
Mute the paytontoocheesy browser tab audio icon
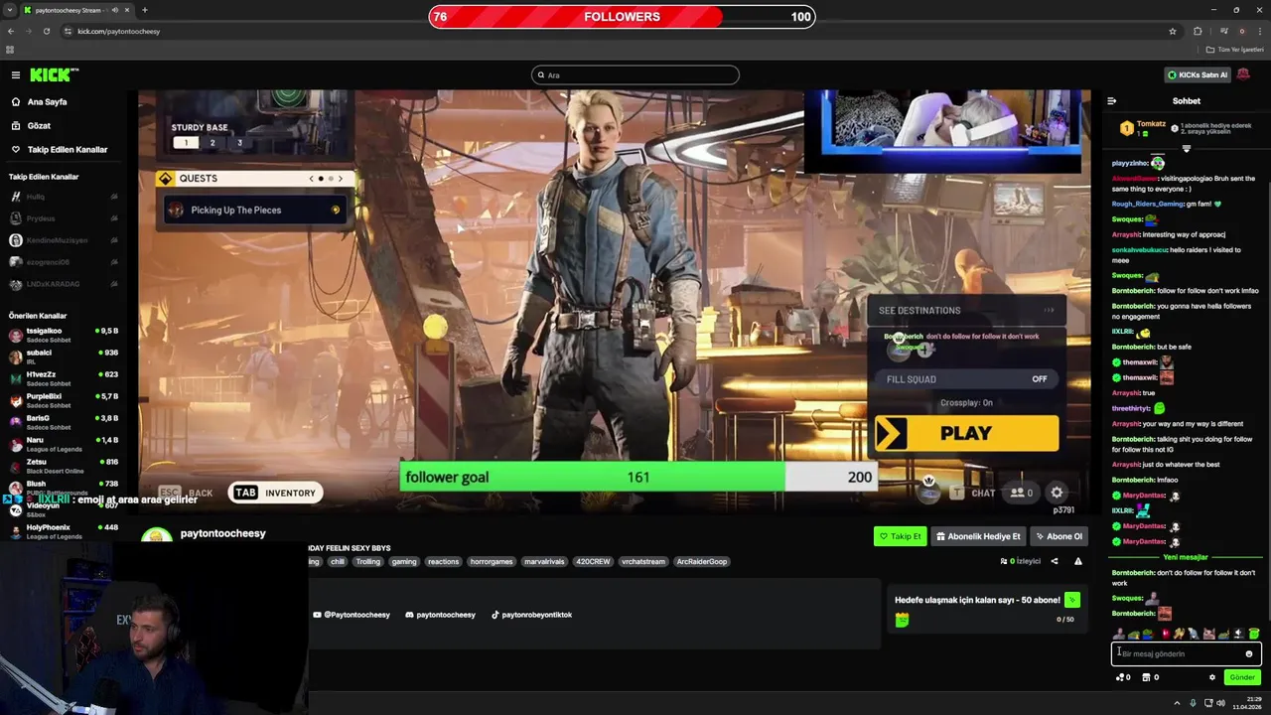click(115, 10)
